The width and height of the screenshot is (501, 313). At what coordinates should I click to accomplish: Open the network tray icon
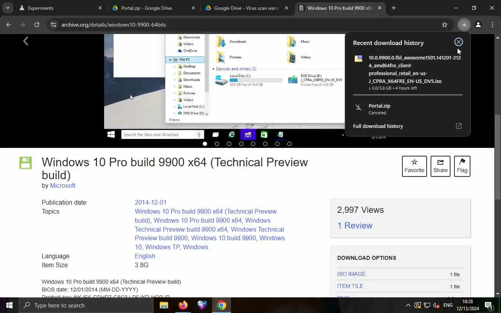[x=427, y=305]
